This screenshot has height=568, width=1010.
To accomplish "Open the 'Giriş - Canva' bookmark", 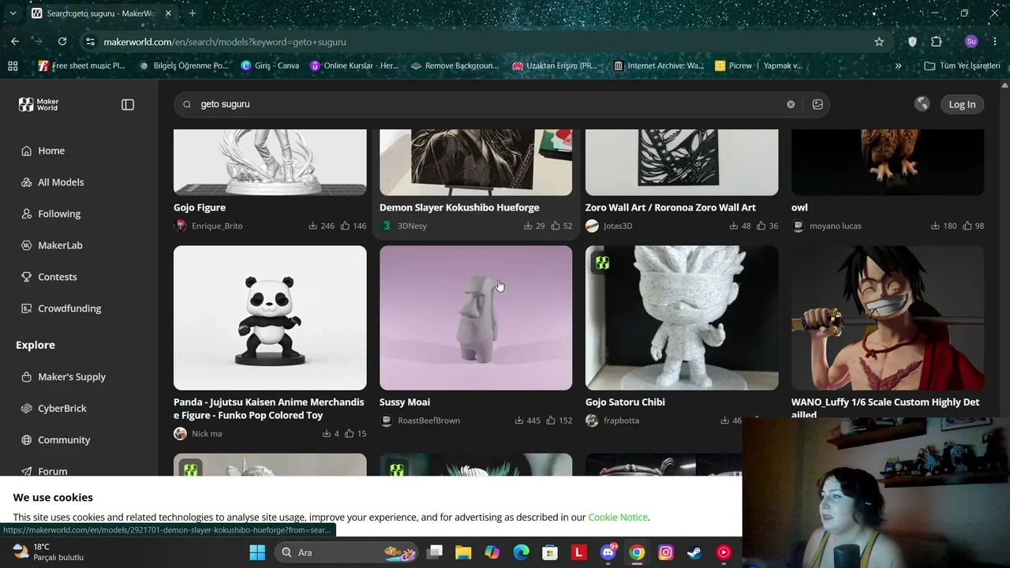I will [x=270, y=65].
